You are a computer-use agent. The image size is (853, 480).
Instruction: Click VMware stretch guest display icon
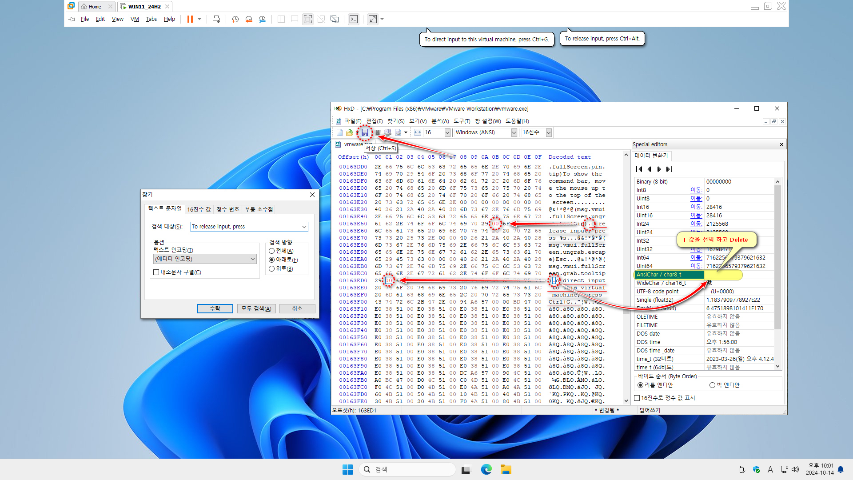click(373, 19)
